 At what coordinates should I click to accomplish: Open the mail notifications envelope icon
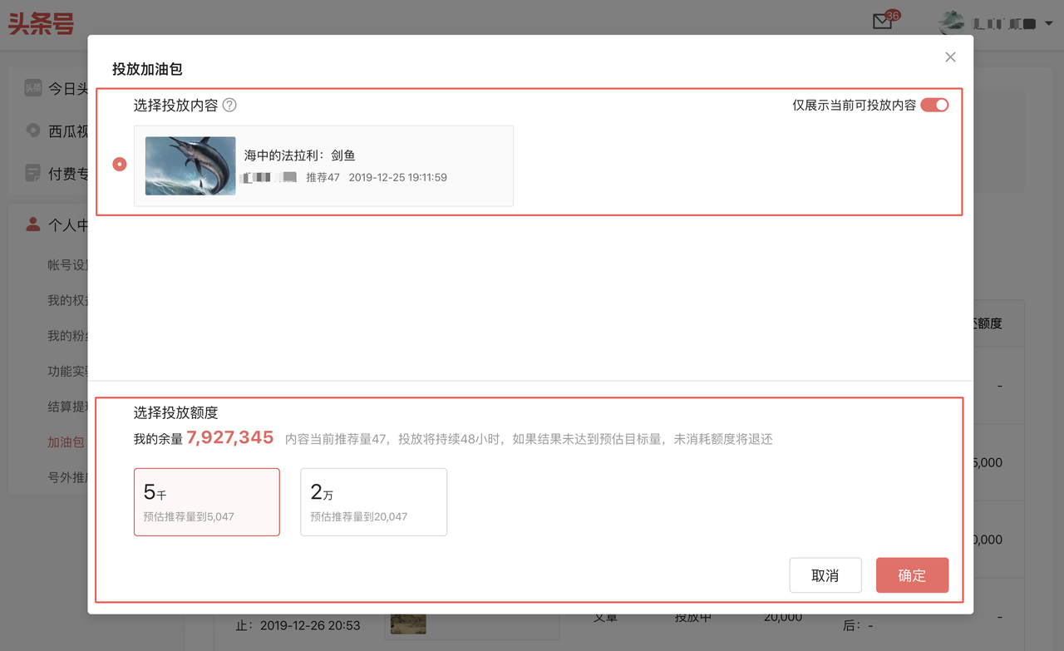(882, 22)
